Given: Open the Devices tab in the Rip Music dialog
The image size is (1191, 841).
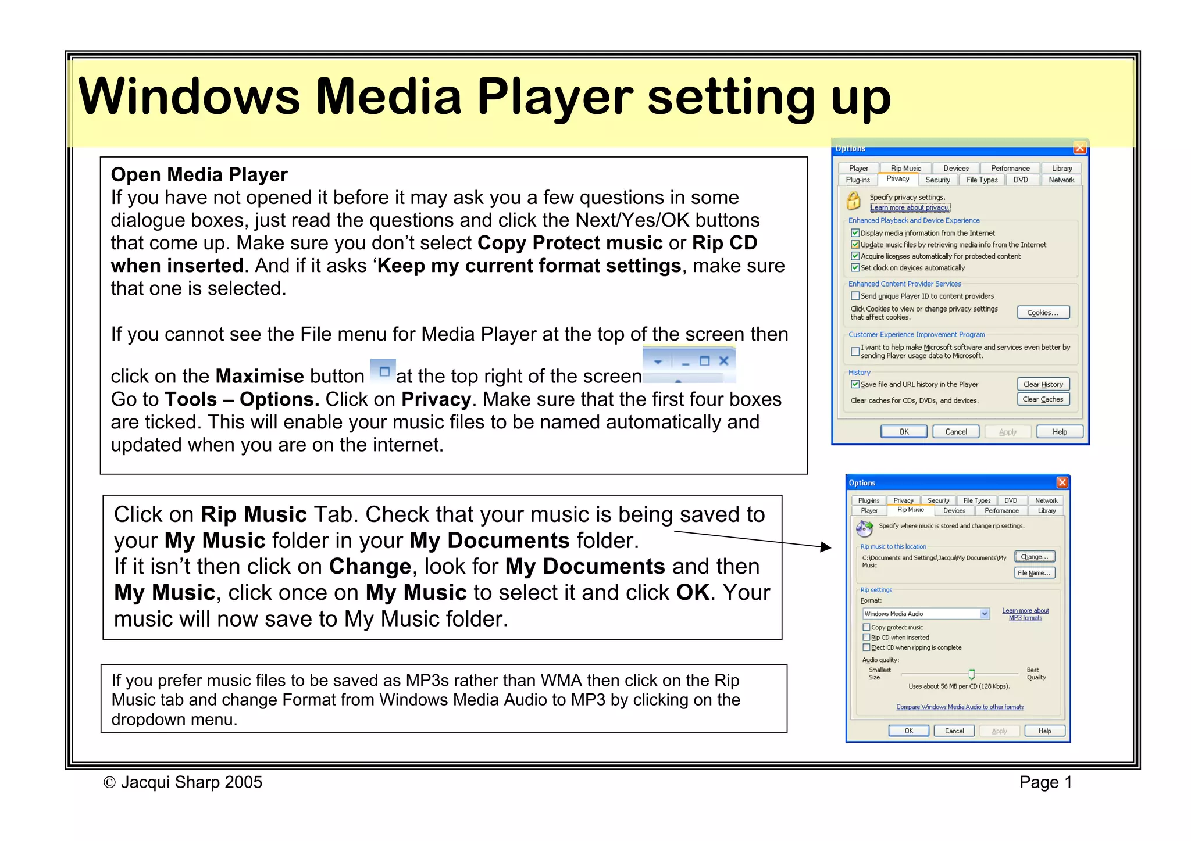Looking at the screenshot, I should [x=954, y=511].
